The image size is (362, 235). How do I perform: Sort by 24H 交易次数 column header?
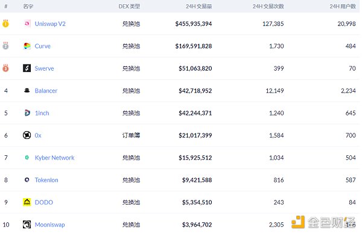point(268,7)
